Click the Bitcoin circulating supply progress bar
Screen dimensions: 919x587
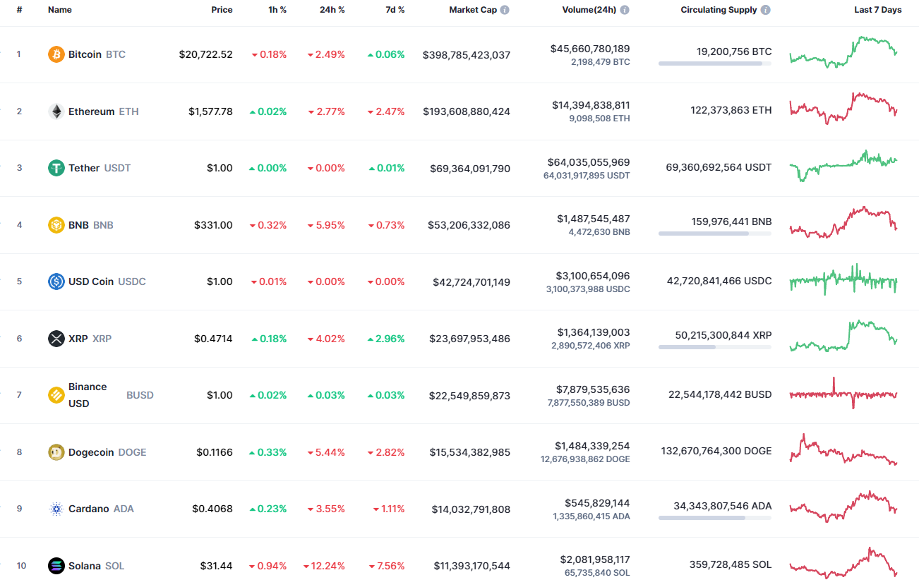714,63
